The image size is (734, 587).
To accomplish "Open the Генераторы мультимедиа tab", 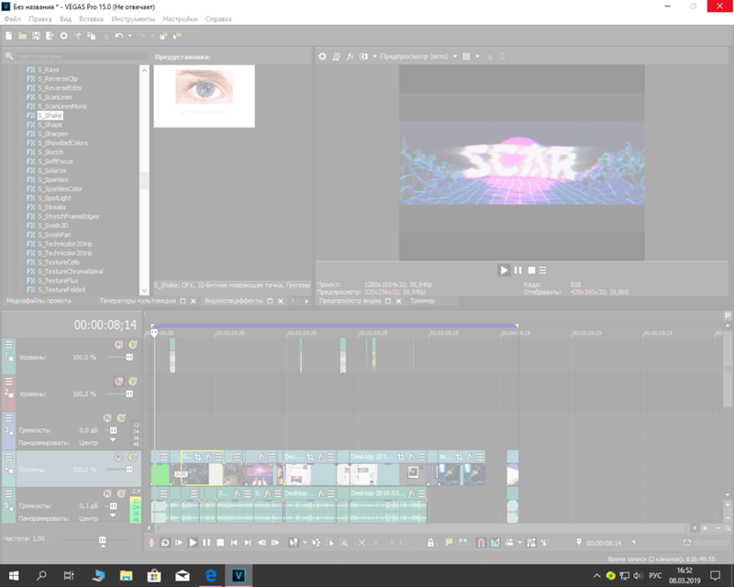I will pos(138,301).
